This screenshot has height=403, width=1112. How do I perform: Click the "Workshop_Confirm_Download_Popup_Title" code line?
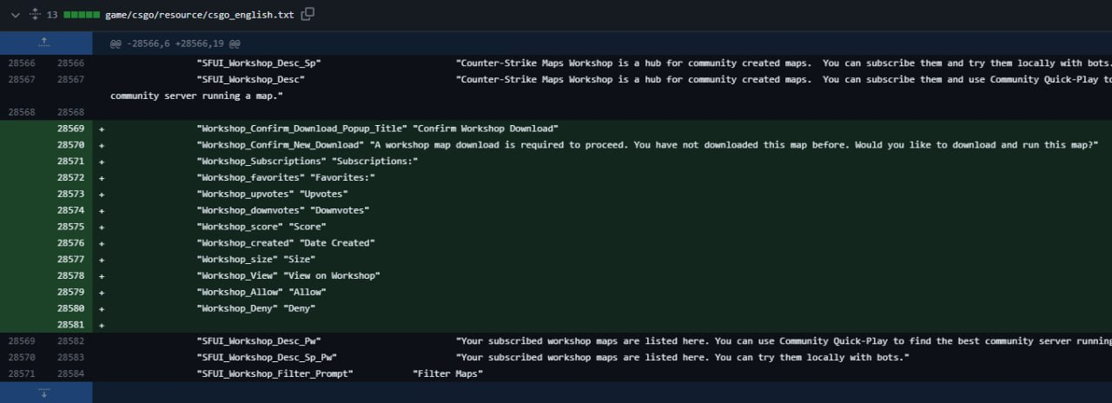tap(377, 129)
